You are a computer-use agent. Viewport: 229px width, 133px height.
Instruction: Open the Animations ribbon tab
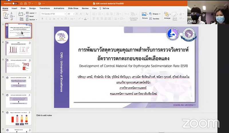59,8
